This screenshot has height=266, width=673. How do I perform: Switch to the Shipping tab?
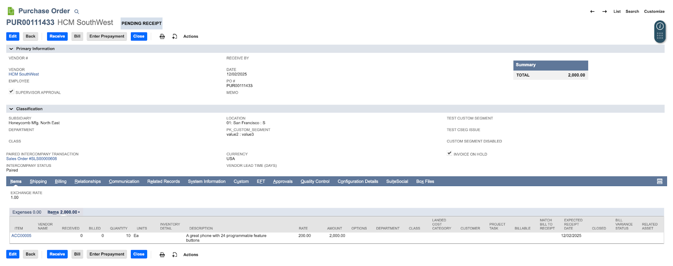(38, 182)
